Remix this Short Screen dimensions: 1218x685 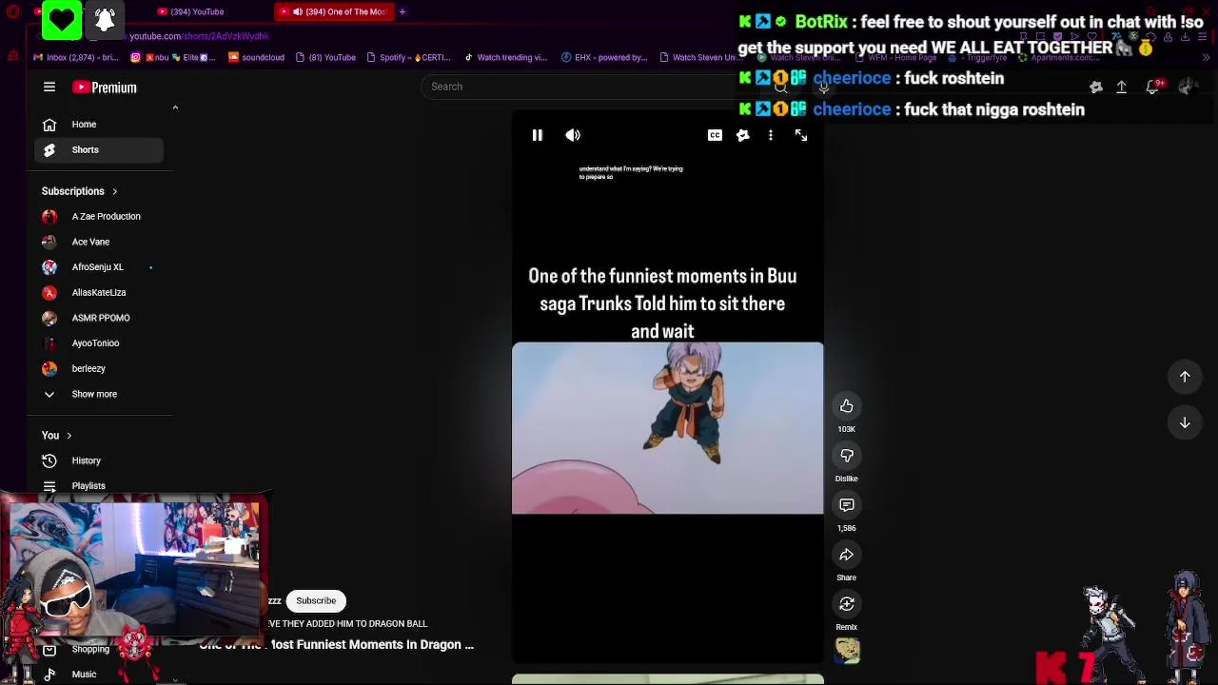point(847,605)
